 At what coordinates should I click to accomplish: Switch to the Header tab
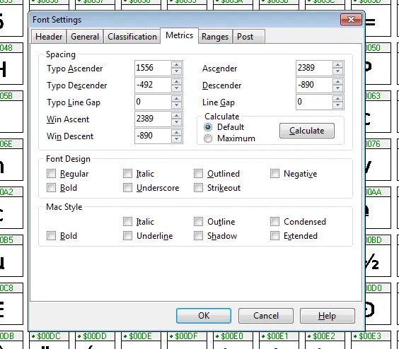[x=49, y=37]
